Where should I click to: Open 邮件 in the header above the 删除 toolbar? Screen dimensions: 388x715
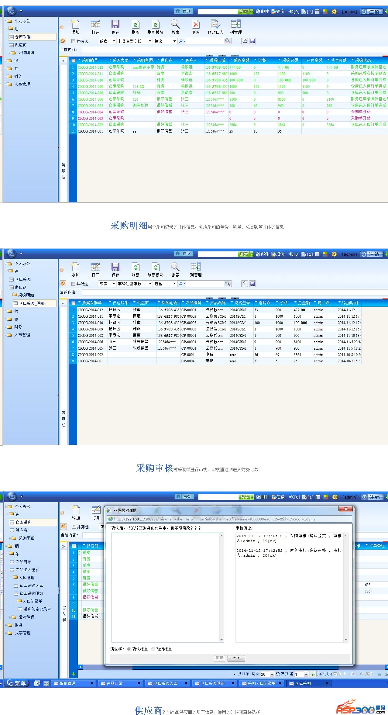[262, 11]
